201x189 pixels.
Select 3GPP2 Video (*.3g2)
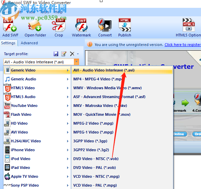pos(122,150)
